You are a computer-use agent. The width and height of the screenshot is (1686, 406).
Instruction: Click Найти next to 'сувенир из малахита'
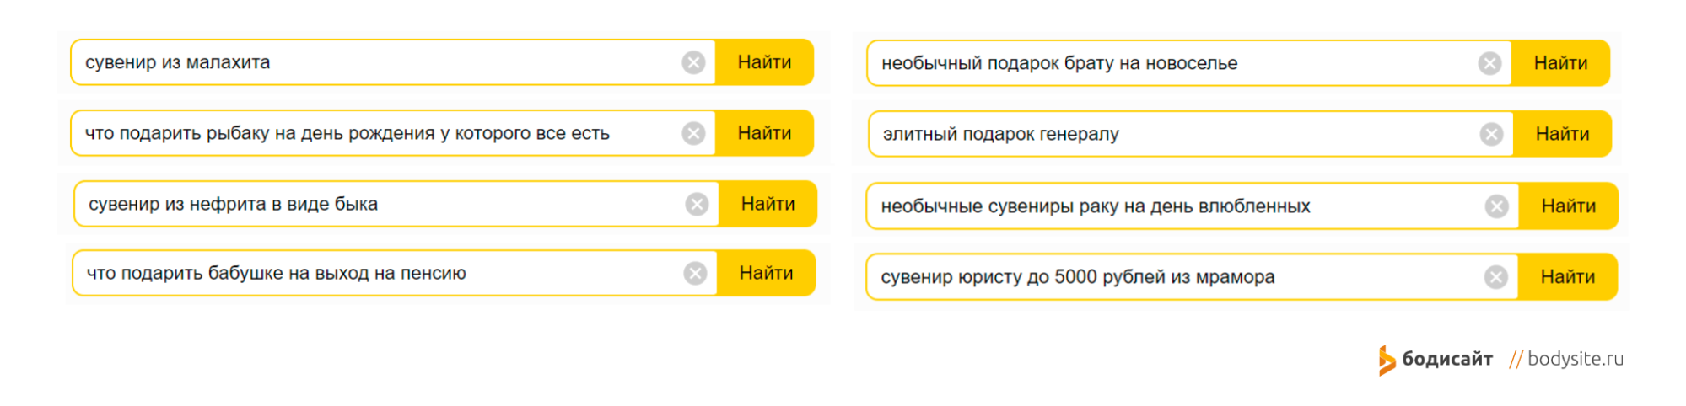(x=764, y=62)
